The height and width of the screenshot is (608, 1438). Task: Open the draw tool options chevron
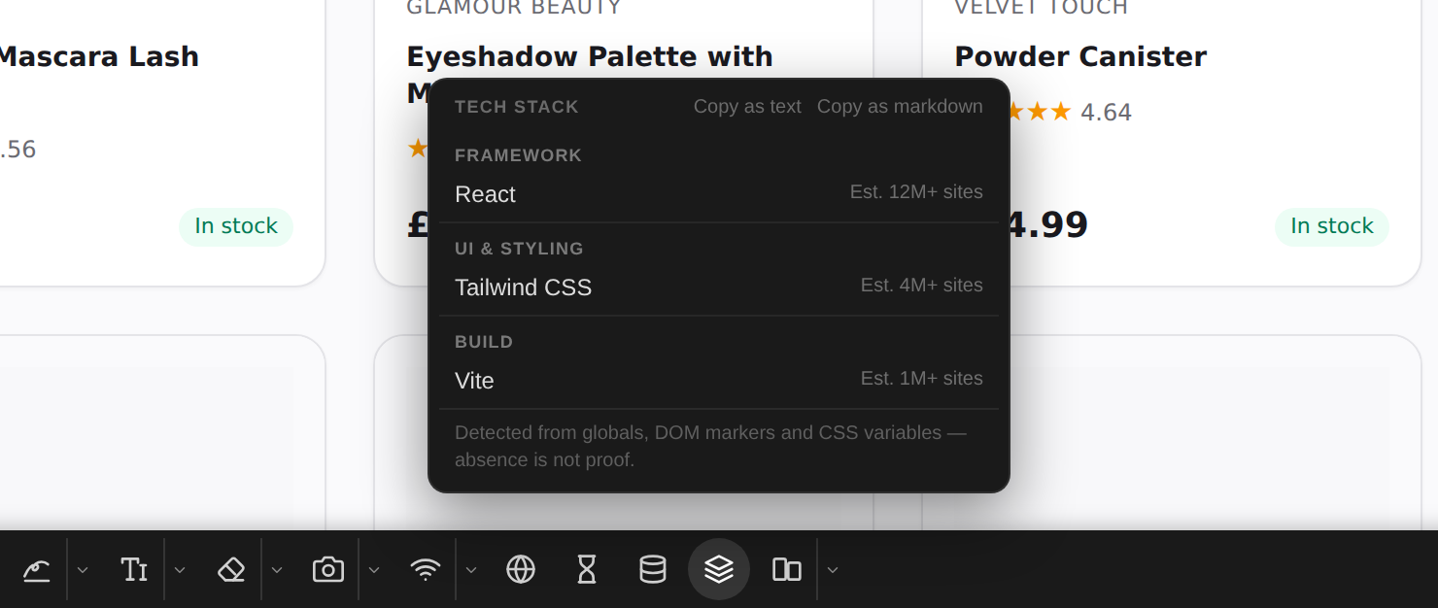83,569
